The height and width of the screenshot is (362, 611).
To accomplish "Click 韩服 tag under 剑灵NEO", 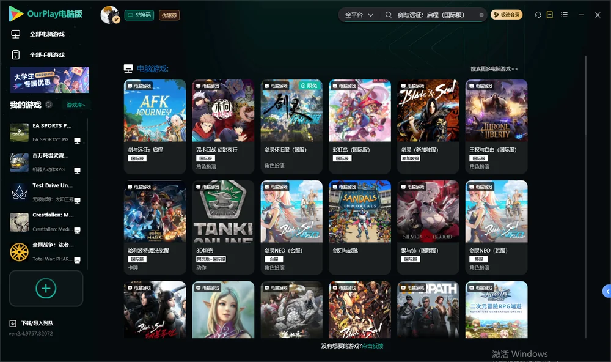I will pyautogui.click(x=478, y=259).
